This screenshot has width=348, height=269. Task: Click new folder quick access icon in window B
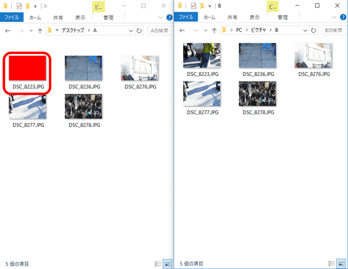[202, 6]
